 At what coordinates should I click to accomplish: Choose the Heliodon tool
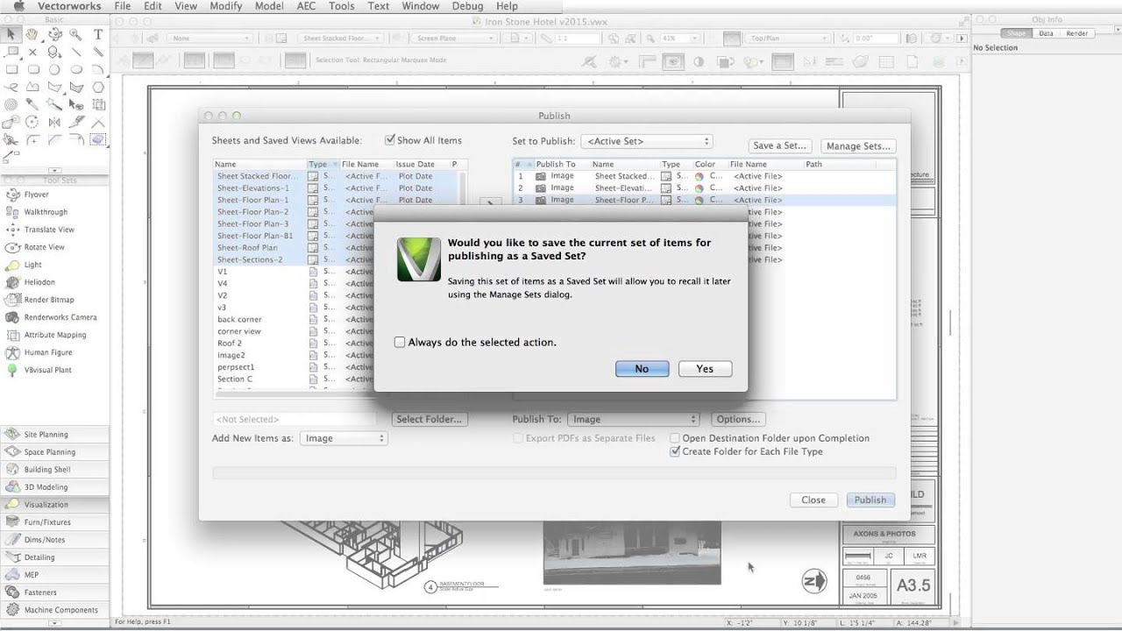click(39, 282)
